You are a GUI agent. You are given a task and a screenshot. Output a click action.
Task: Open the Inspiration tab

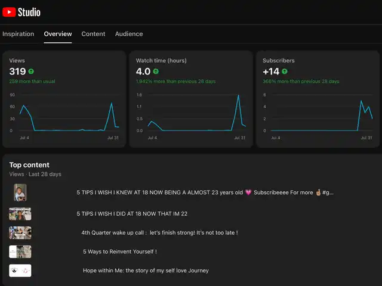pos(18,34)
